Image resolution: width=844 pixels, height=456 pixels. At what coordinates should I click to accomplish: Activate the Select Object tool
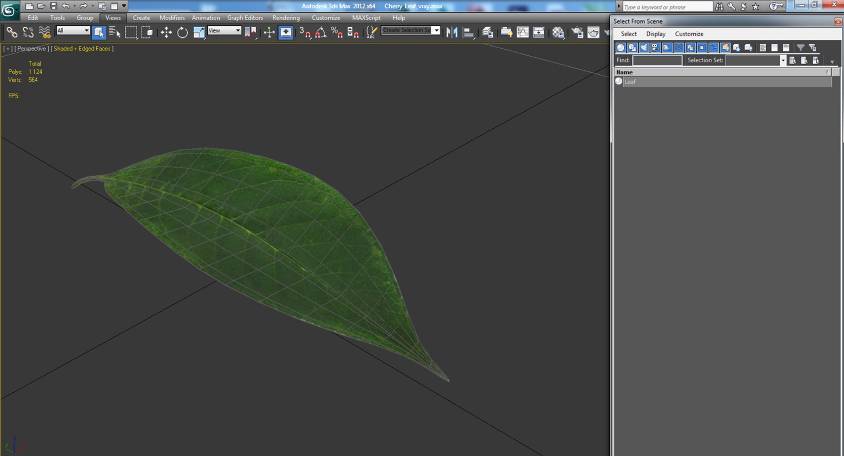coord(99,33)
